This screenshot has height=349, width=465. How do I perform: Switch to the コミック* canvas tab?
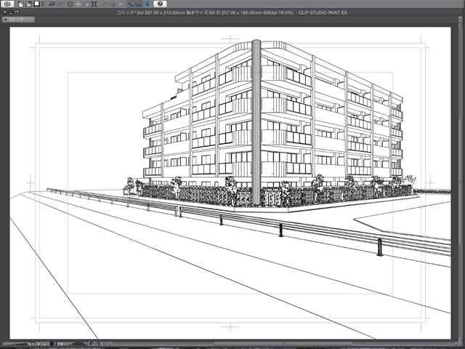click(17, 20)
